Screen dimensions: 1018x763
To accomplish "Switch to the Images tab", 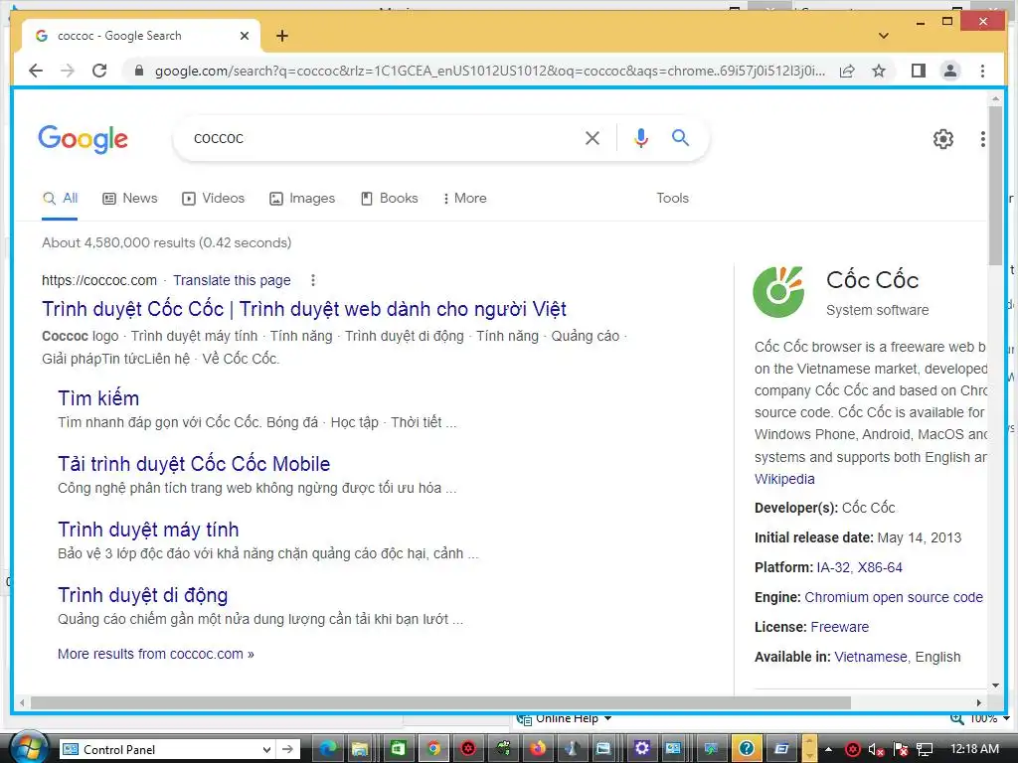I will coord(302,199).
